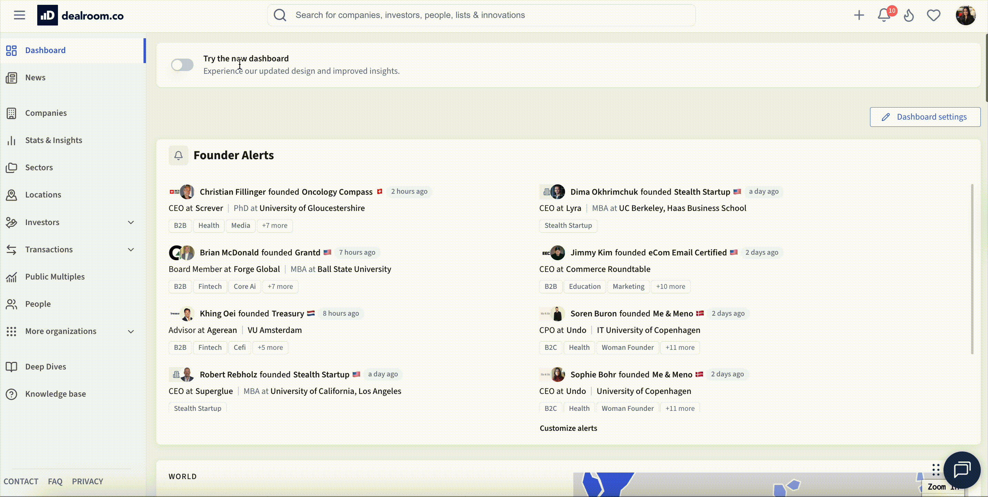Click the Knowledge base help icon
The height and width of the screenshot is (497, 988).
tap(11, 394)
